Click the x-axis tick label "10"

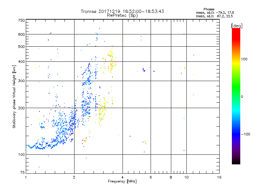(x=186, y=177)
